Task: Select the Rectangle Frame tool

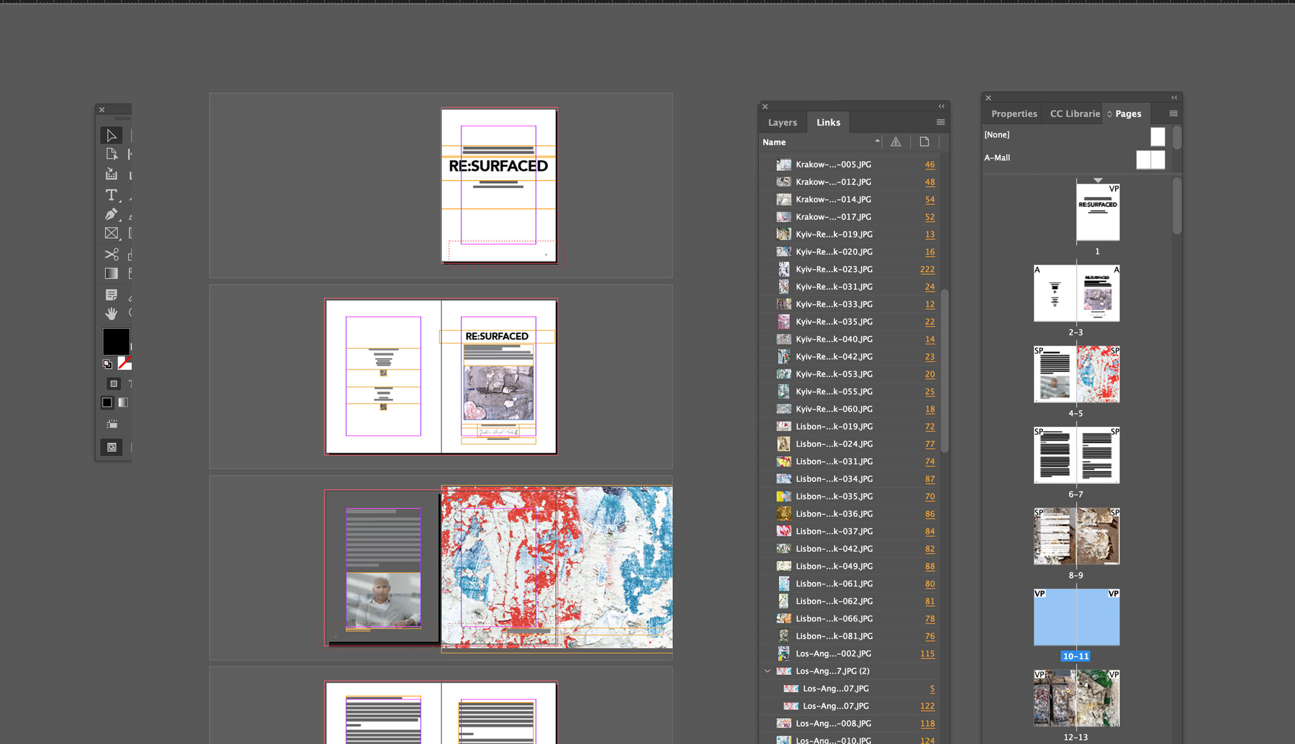Action: click(111, 233)
